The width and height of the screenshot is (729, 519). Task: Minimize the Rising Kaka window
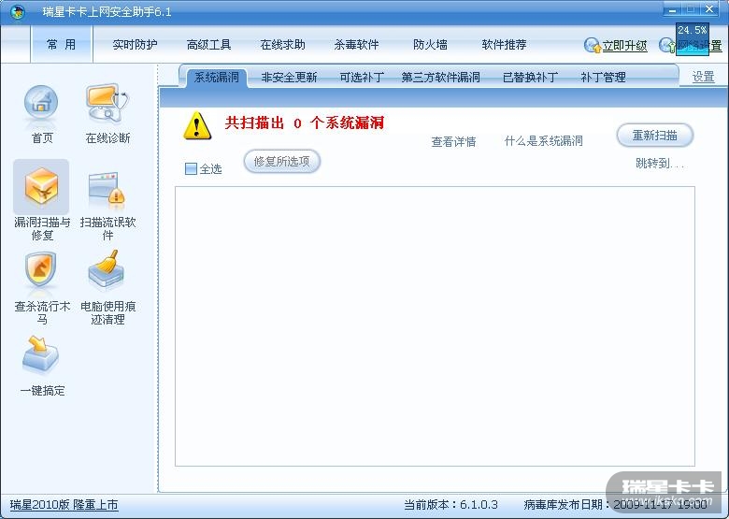[x=672, y=9]
